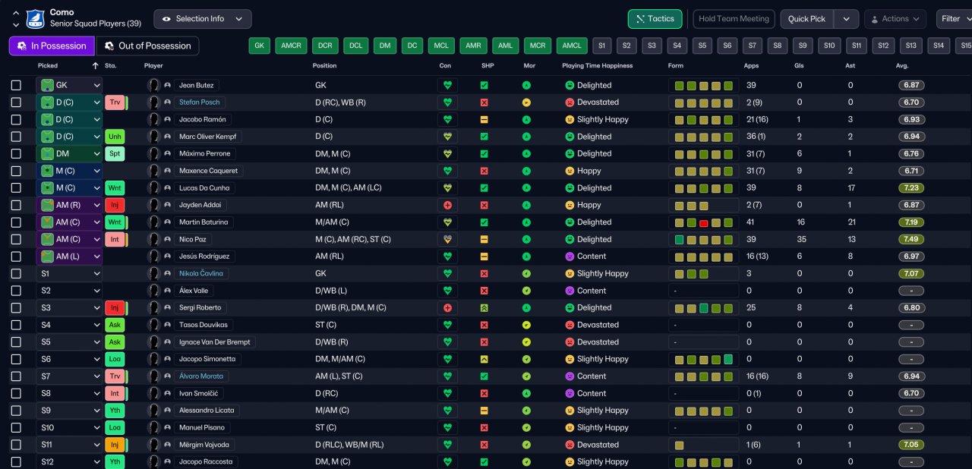Viewport: 972px width, 469px height.
Task: Tick the checkbox for Jean Butez
Action: tap(16, 85)
